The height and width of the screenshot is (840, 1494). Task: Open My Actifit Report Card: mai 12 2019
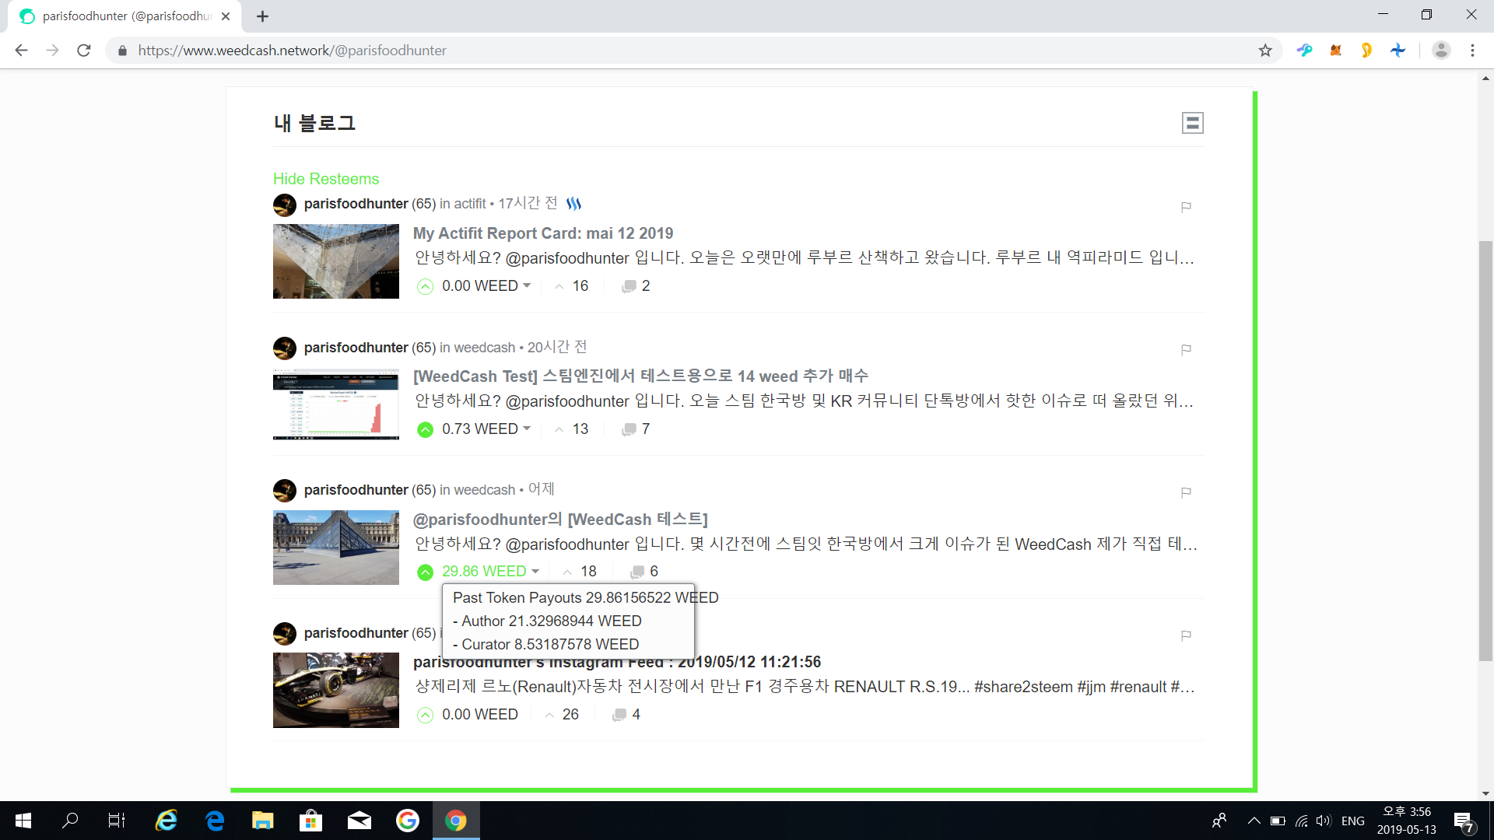543,233
